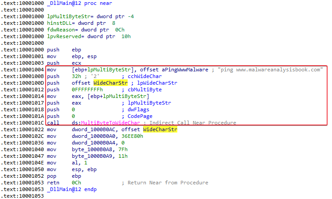Click mov eax, [ebp+lpMultiByteStr] instruction
This screenshot has height=199, width=332.
point(98,96)
